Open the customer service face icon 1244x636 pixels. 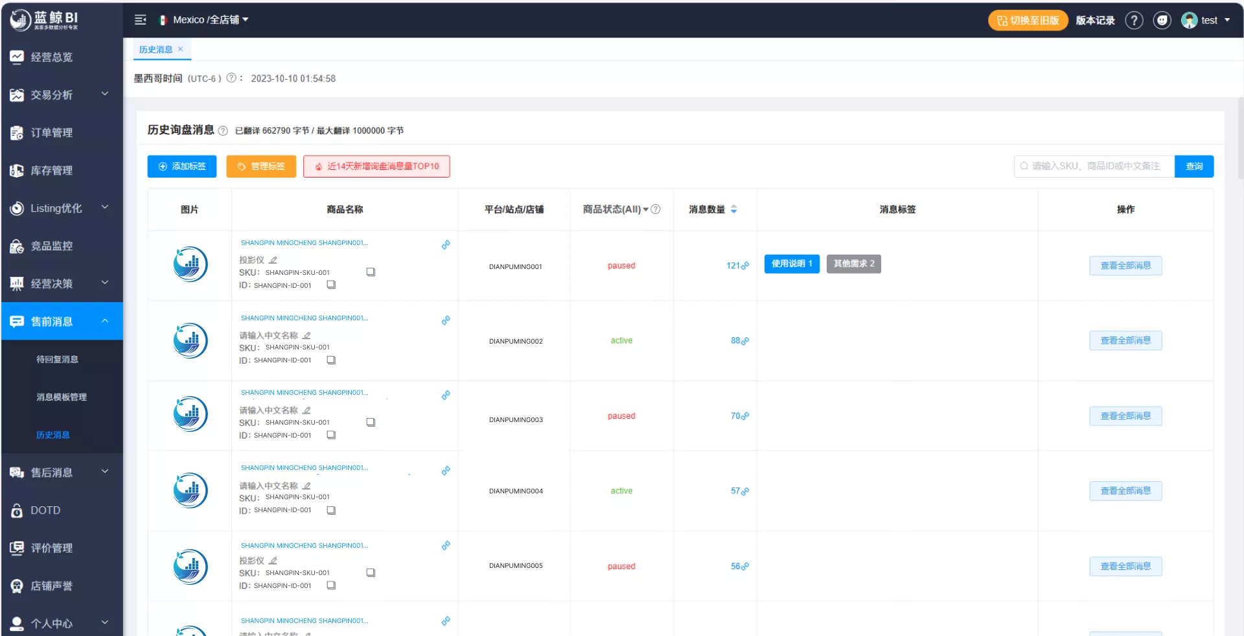[x=1162, y=21]
